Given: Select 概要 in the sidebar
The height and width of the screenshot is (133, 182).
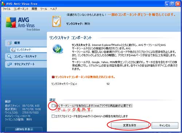Looking at the screenshot, I should (26, 43).
